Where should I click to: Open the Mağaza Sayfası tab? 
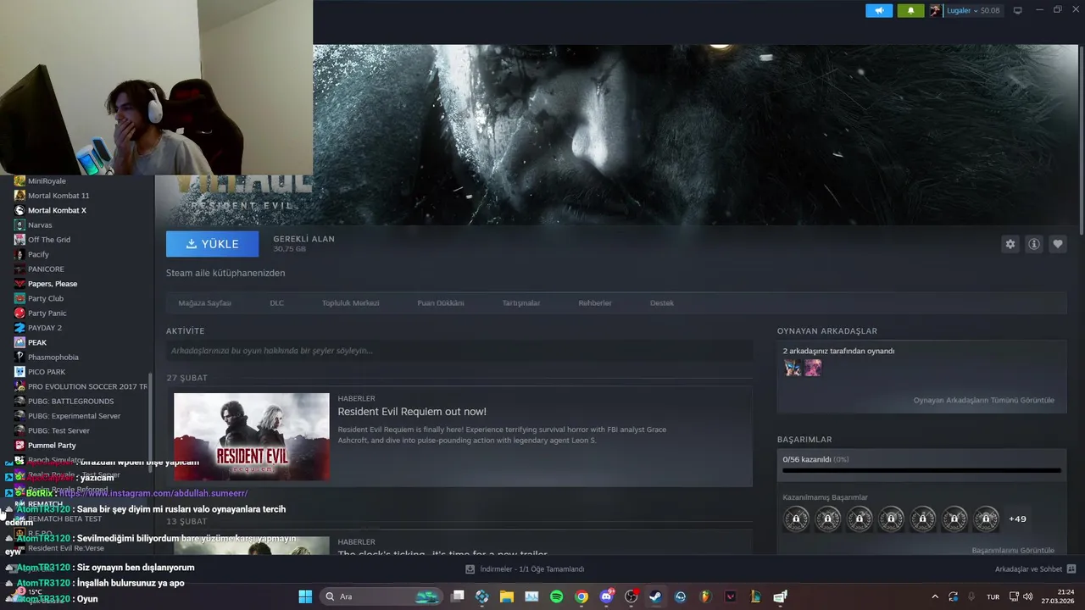pos(205,302)
